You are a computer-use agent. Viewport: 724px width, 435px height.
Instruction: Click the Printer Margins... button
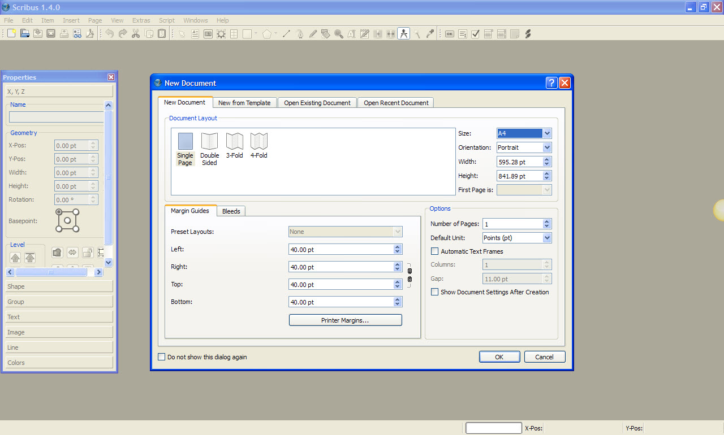click(x=345, y=320)
